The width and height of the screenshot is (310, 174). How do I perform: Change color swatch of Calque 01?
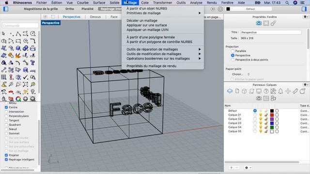coord(272,115)
